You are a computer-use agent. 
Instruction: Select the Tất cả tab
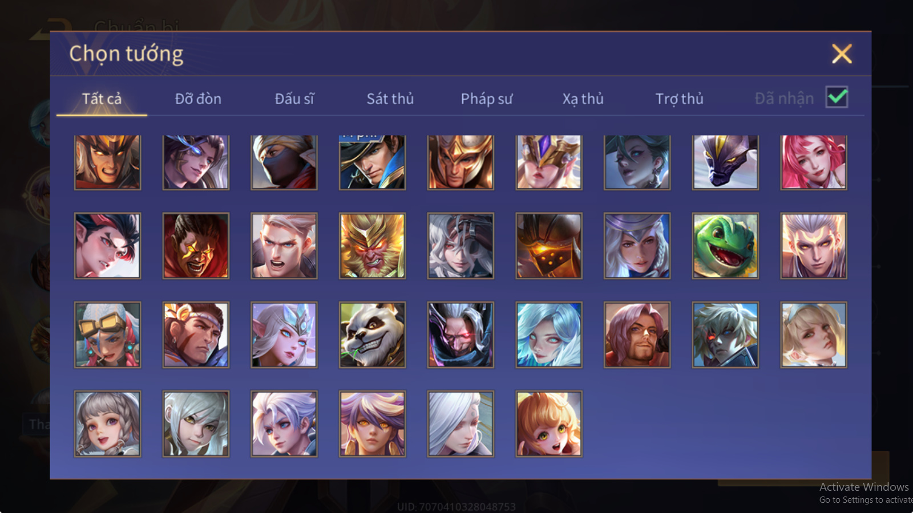102,99
